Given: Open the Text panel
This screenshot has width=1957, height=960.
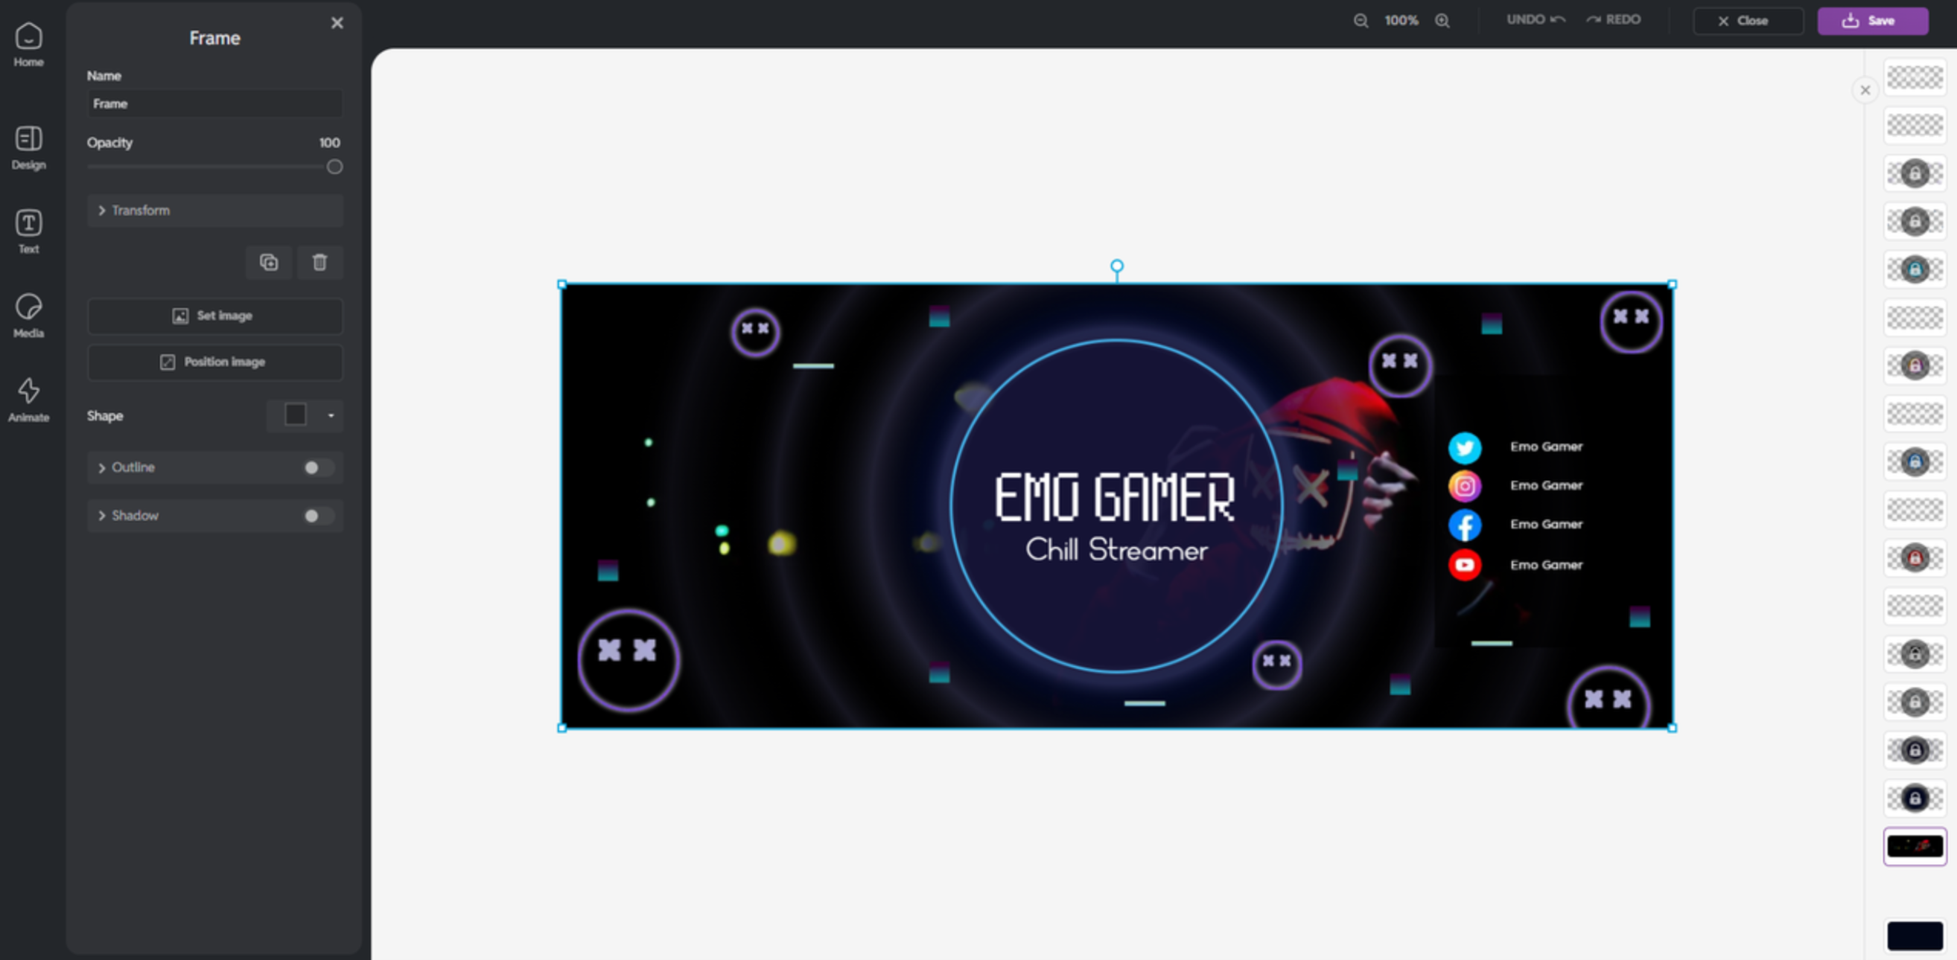Looking at the screenshot, I should click(x=28, y=231).
